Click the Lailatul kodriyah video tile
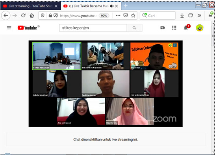This screenshot has width=215, height=155. pyautogui.click(x=57, y=84)
